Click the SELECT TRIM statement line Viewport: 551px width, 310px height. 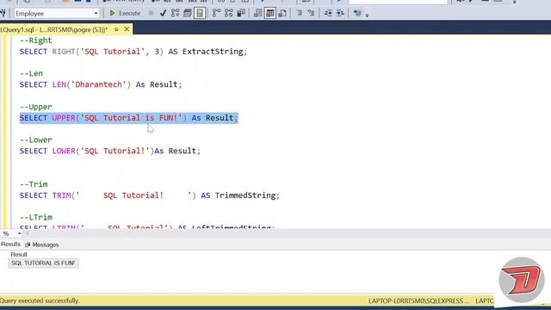click(150, 195)
